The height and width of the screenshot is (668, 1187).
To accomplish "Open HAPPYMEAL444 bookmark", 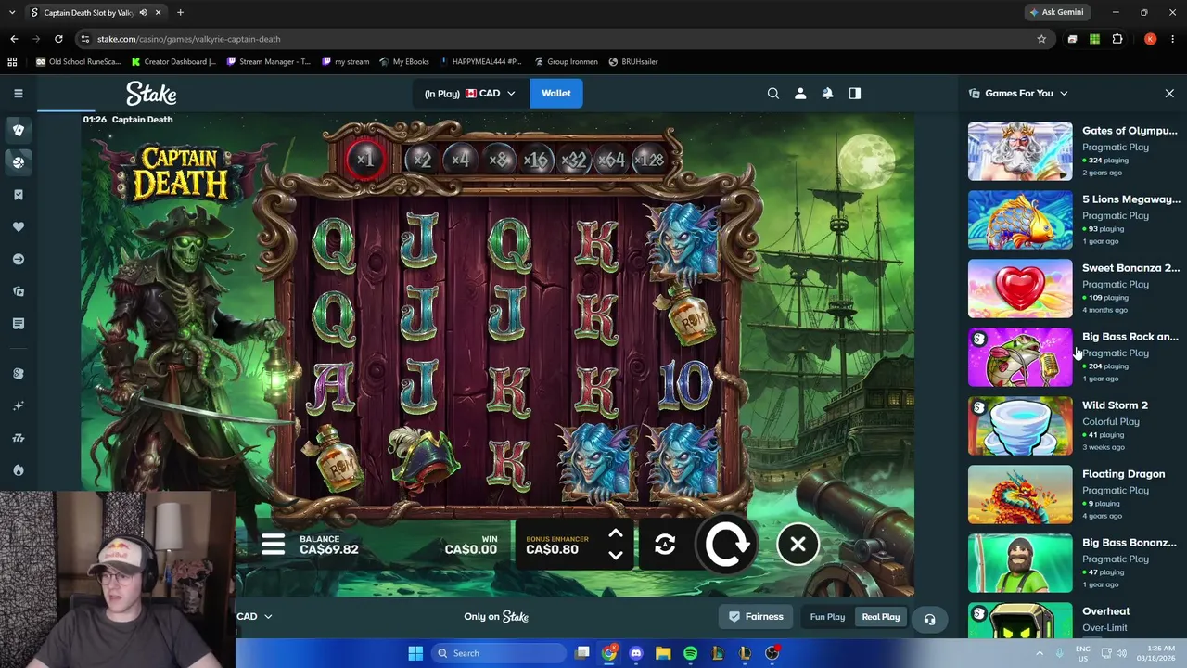I will 480,62.
